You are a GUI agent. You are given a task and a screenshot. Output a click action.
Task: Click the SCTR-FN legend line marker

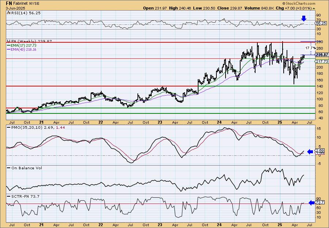pos(8,196)
